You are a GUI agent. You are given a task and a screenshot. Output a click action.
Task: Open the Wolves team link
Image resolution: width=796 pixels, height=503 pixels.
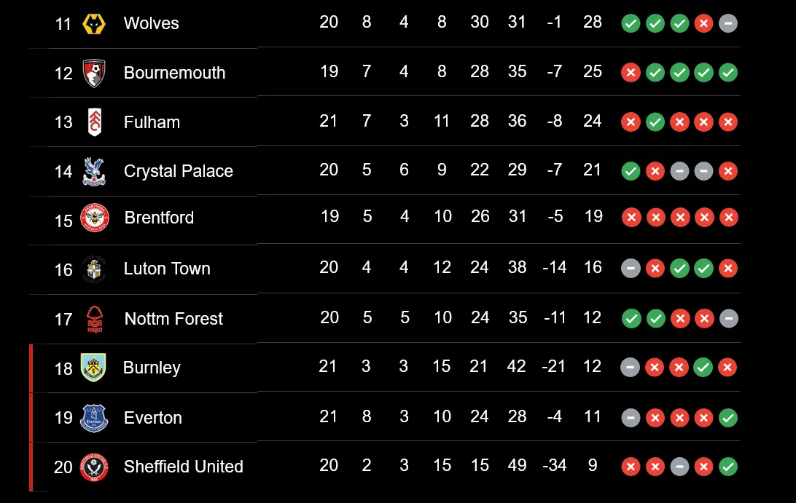pyautogui.click(x=151, y=23)
